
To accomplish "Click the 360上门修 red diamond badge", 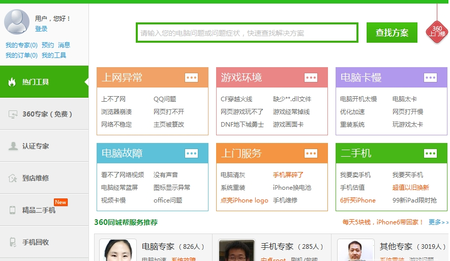I will click(x=437, y=31).
